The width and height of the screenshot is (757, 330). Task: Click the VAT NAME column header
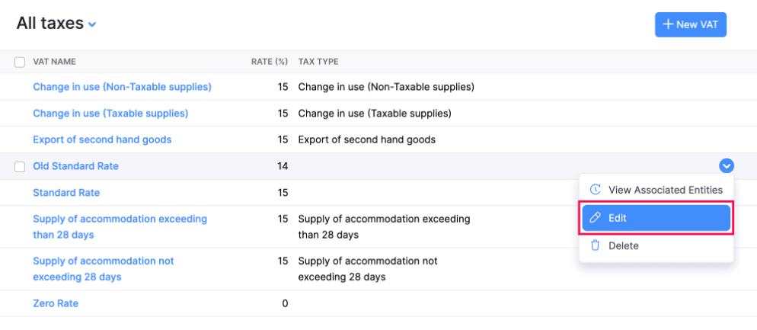click(x=54, y=62)
